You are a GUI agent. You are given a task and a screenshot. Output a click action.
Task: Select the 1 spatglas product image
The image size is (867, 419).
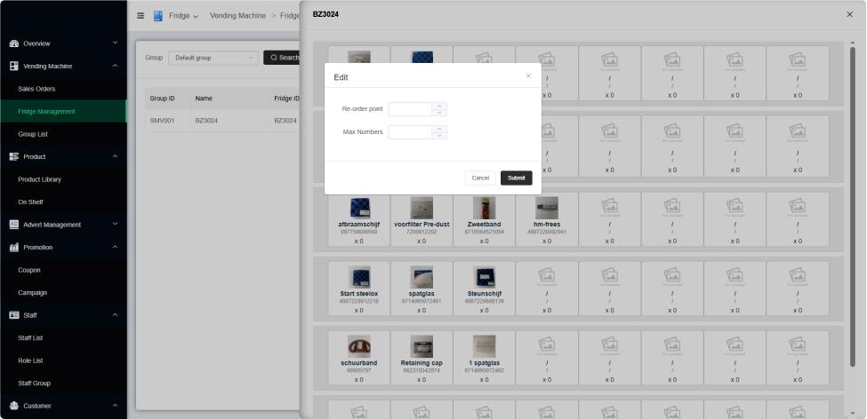[x=484, y=346]
